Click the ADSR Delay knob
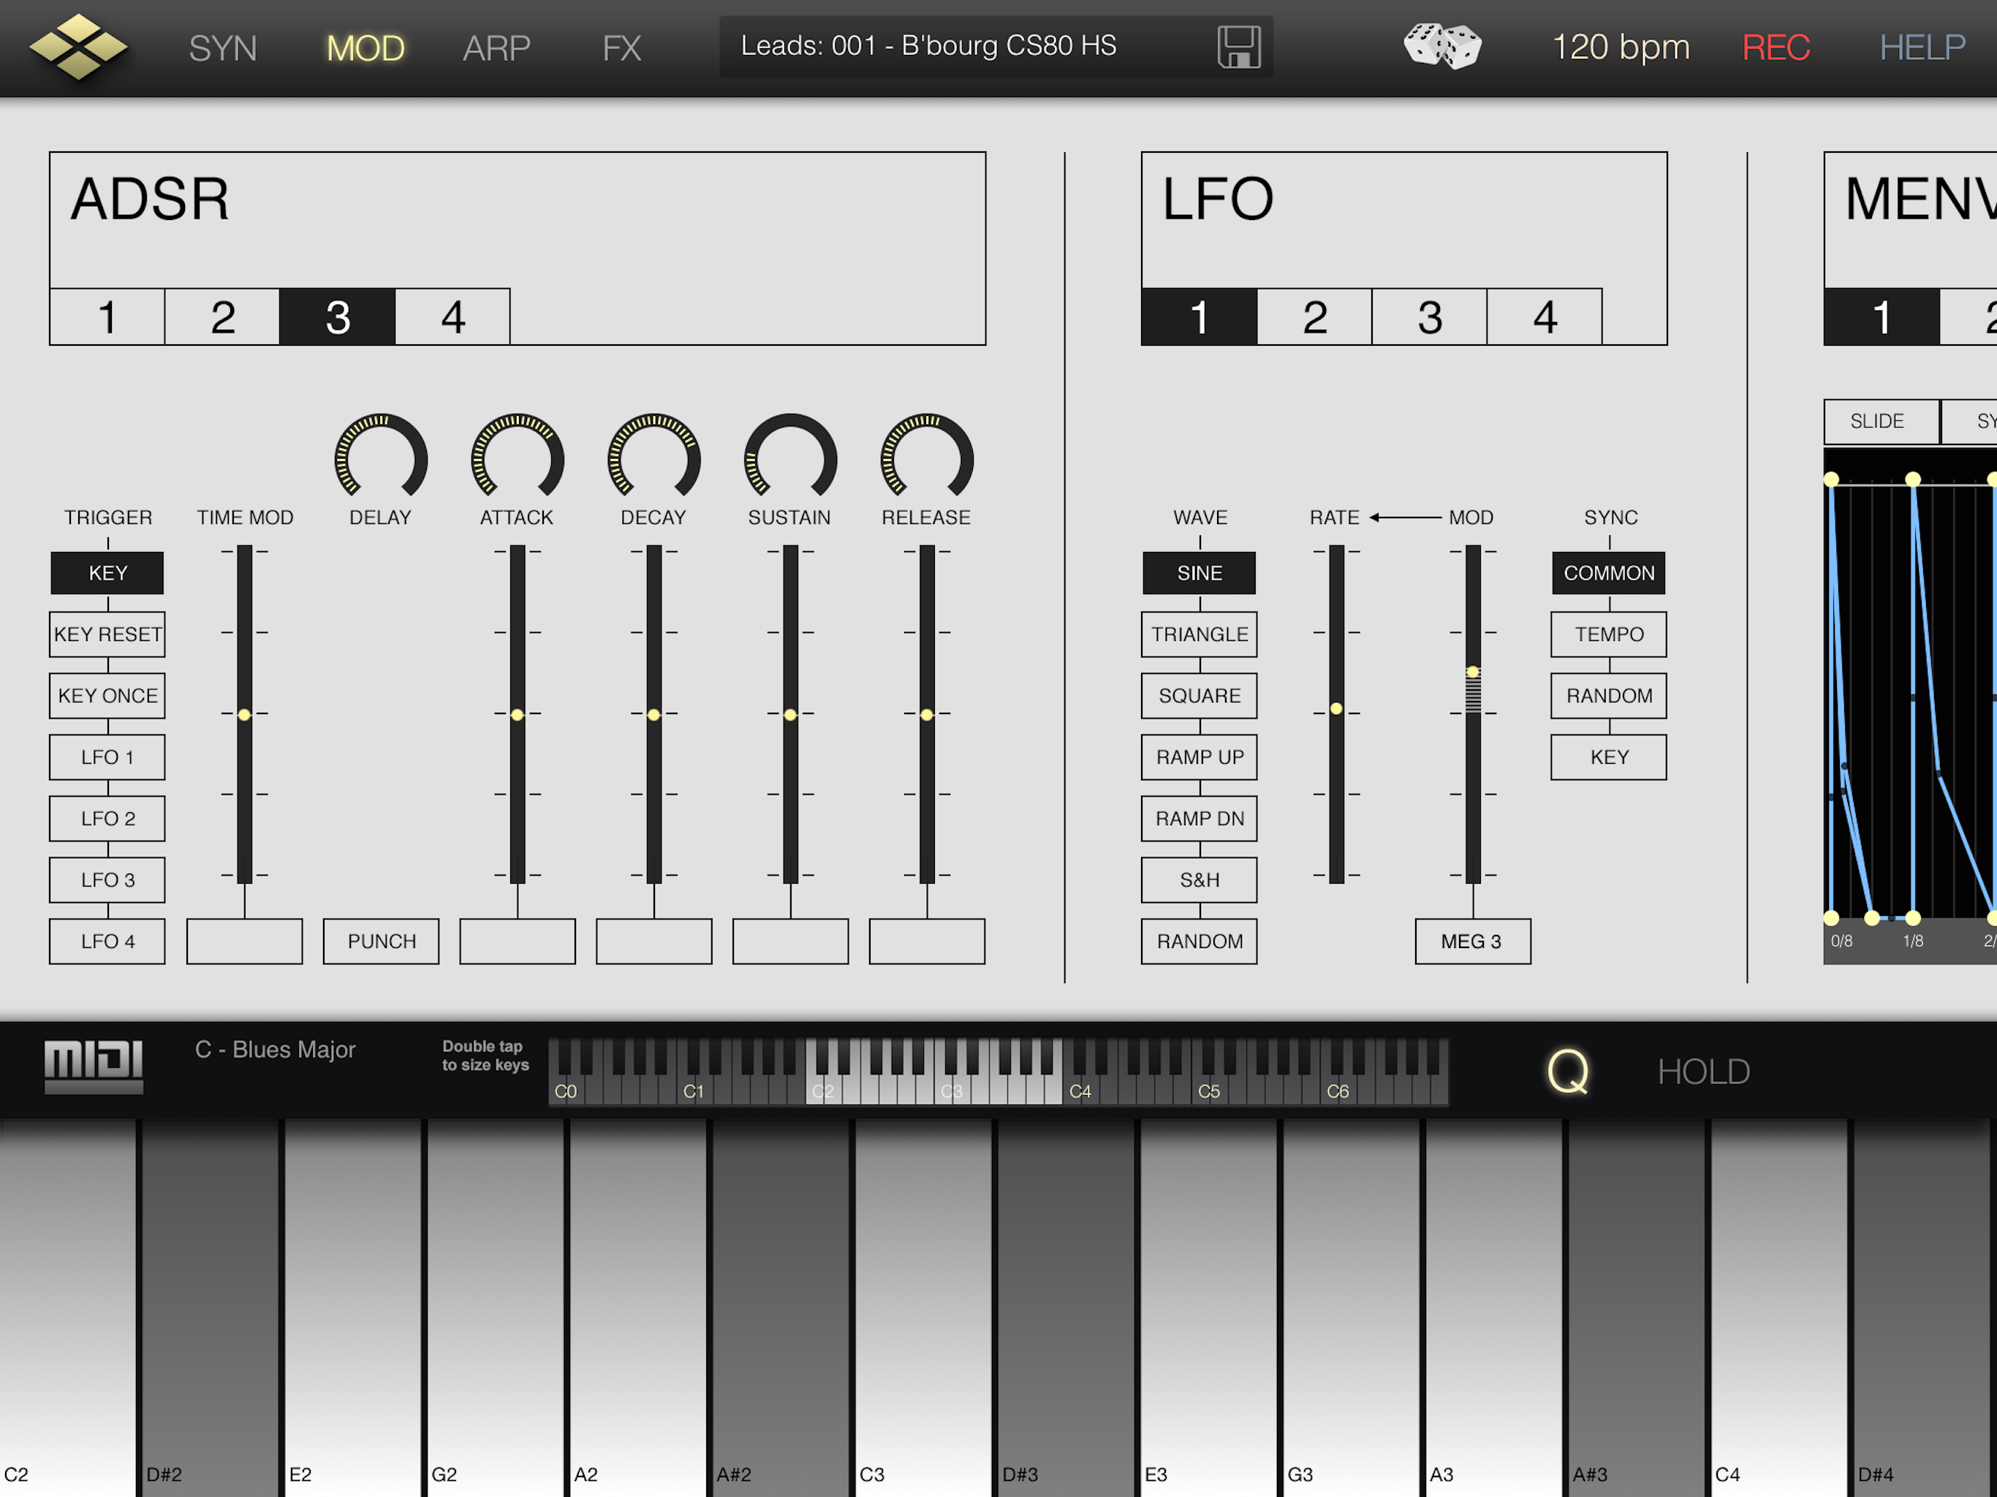Screen dimensions: 1997x1497 pos(380,458)
